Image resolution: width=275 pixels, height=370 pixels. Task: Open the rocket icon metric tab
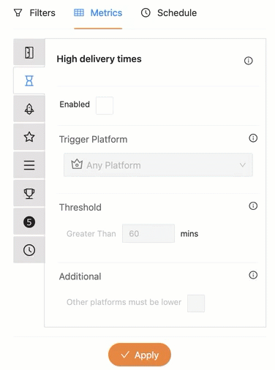click(29, 109)
